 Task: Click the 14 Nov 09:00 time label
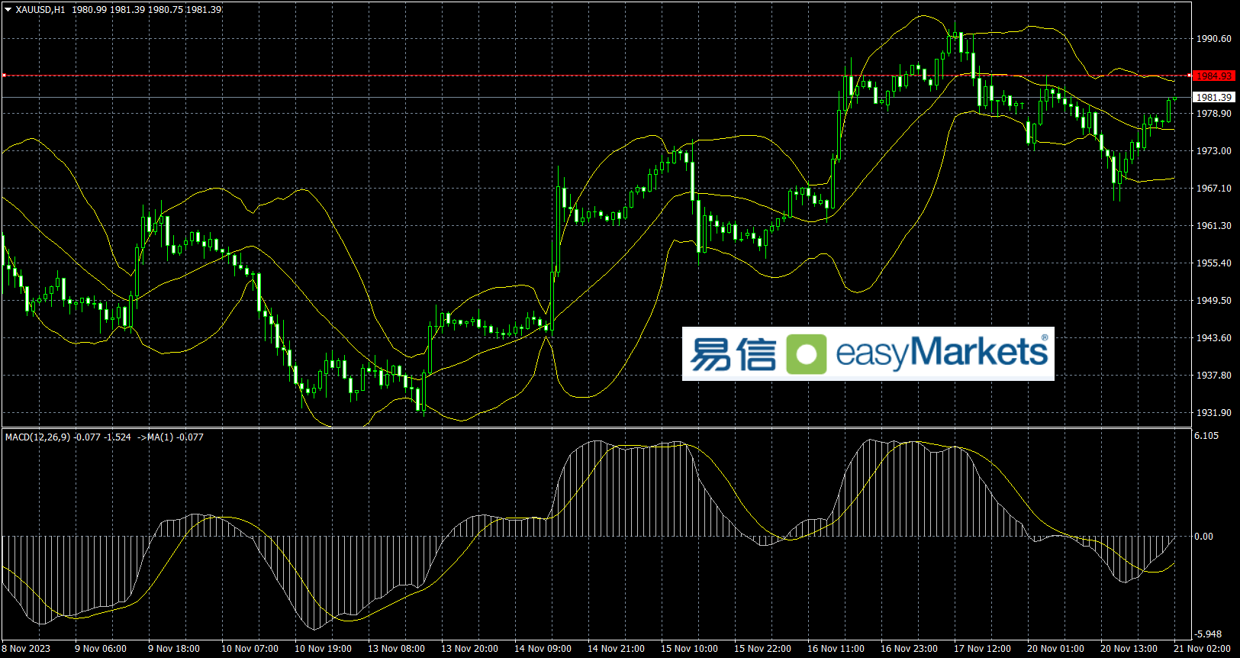543,649
